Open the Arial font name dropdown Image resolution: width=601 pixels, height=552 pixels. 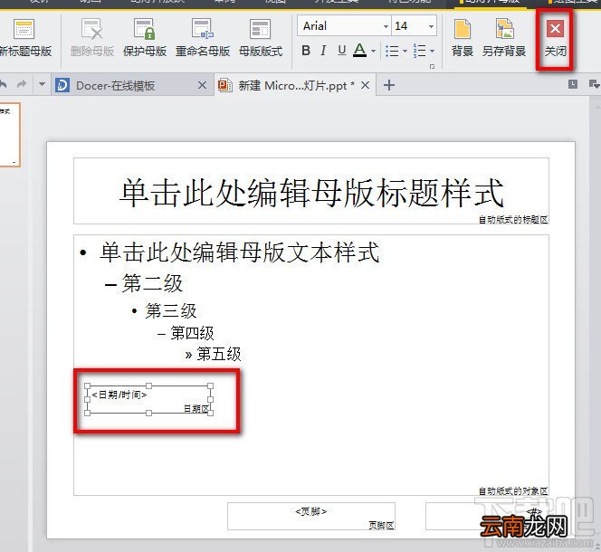386,26
